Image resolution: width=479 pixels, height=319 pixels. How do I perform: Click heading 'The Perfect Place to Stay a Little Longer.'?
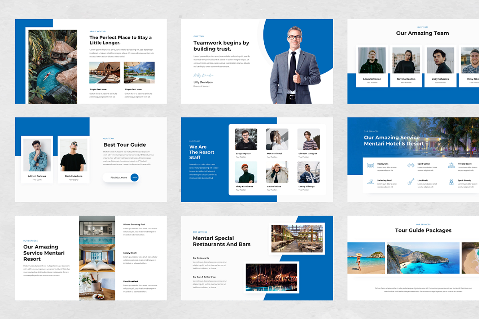(x=121, y=40)
